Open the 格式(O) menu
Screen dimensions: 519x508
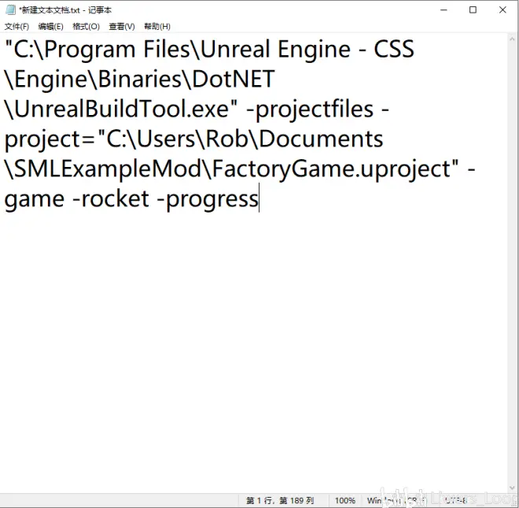(x=86, y=27)
